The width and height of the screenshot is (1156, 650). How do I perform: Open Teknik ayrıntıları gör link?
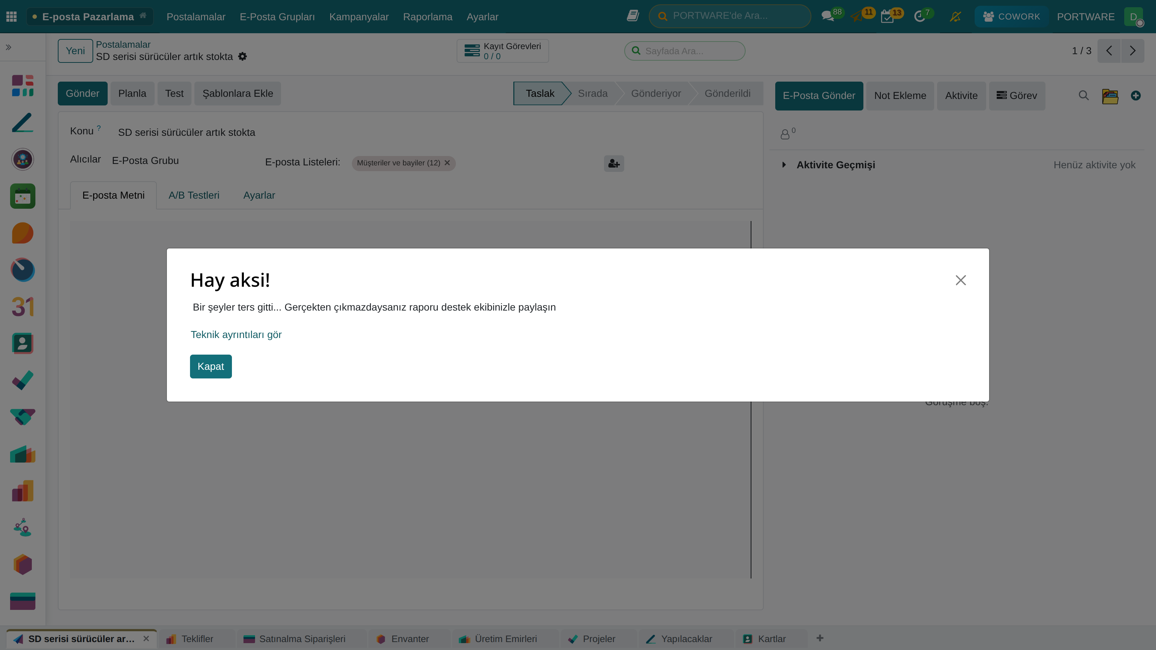[x=236, y=335]
